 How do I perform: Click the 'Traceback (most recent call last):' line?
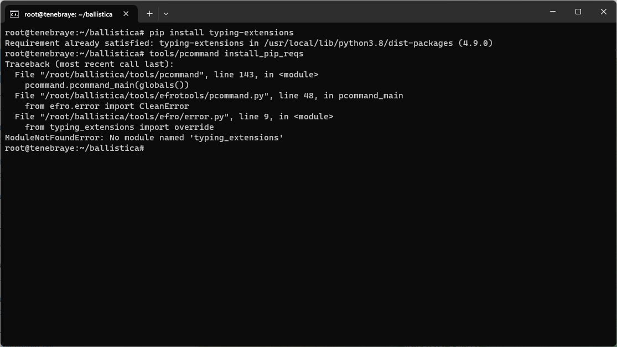[89, 64]
